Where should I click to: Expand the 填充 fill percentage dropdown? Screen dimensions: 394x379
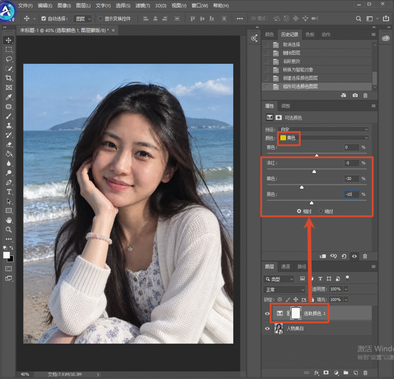pos(346,300)
